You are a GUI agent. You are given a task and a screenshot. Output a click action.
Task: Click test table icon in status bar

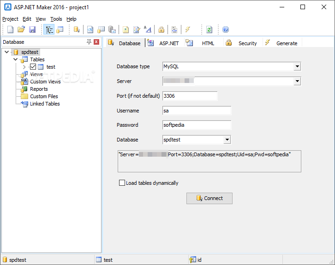point(99,259)
